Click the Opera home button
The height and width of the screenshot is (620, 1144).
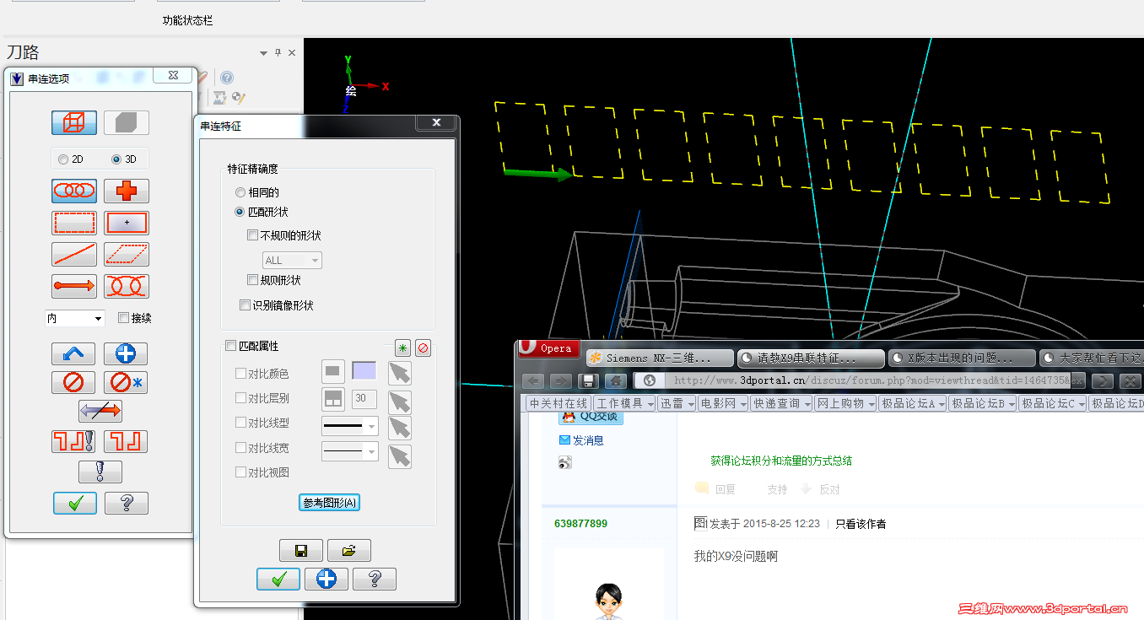point(616,381)
